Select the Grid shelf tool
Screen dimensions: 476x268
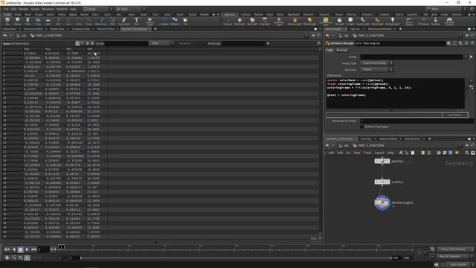48,21
